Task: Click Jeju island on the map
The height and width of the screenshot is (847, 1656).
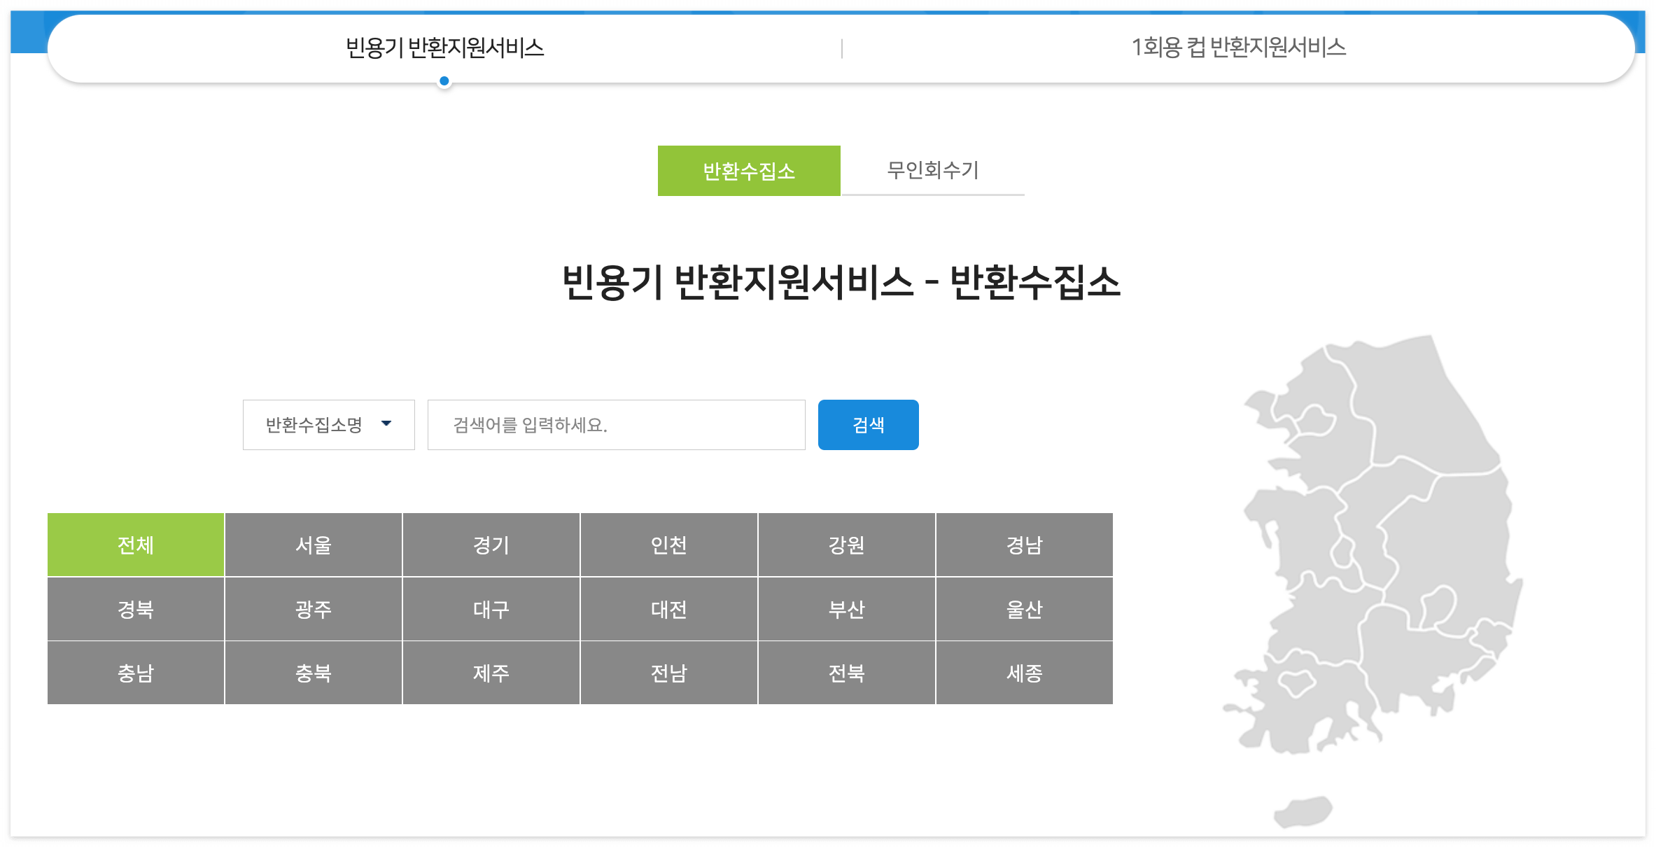Action: click(1303, 811)
